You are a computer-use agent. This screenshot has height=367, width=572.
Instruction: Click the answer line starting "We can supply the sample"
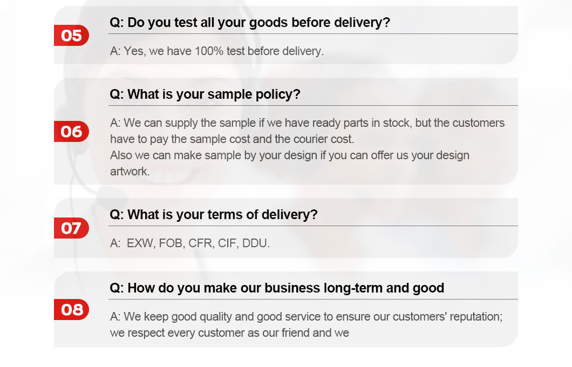pyautogui.click(x=307, y=123)
